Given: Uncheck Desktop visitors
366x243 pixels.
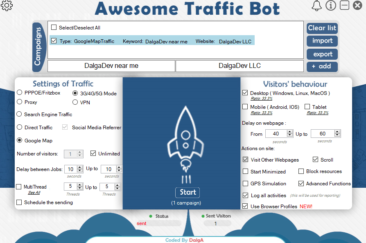Looking at the screenshot, I should (x=245, y=93).
